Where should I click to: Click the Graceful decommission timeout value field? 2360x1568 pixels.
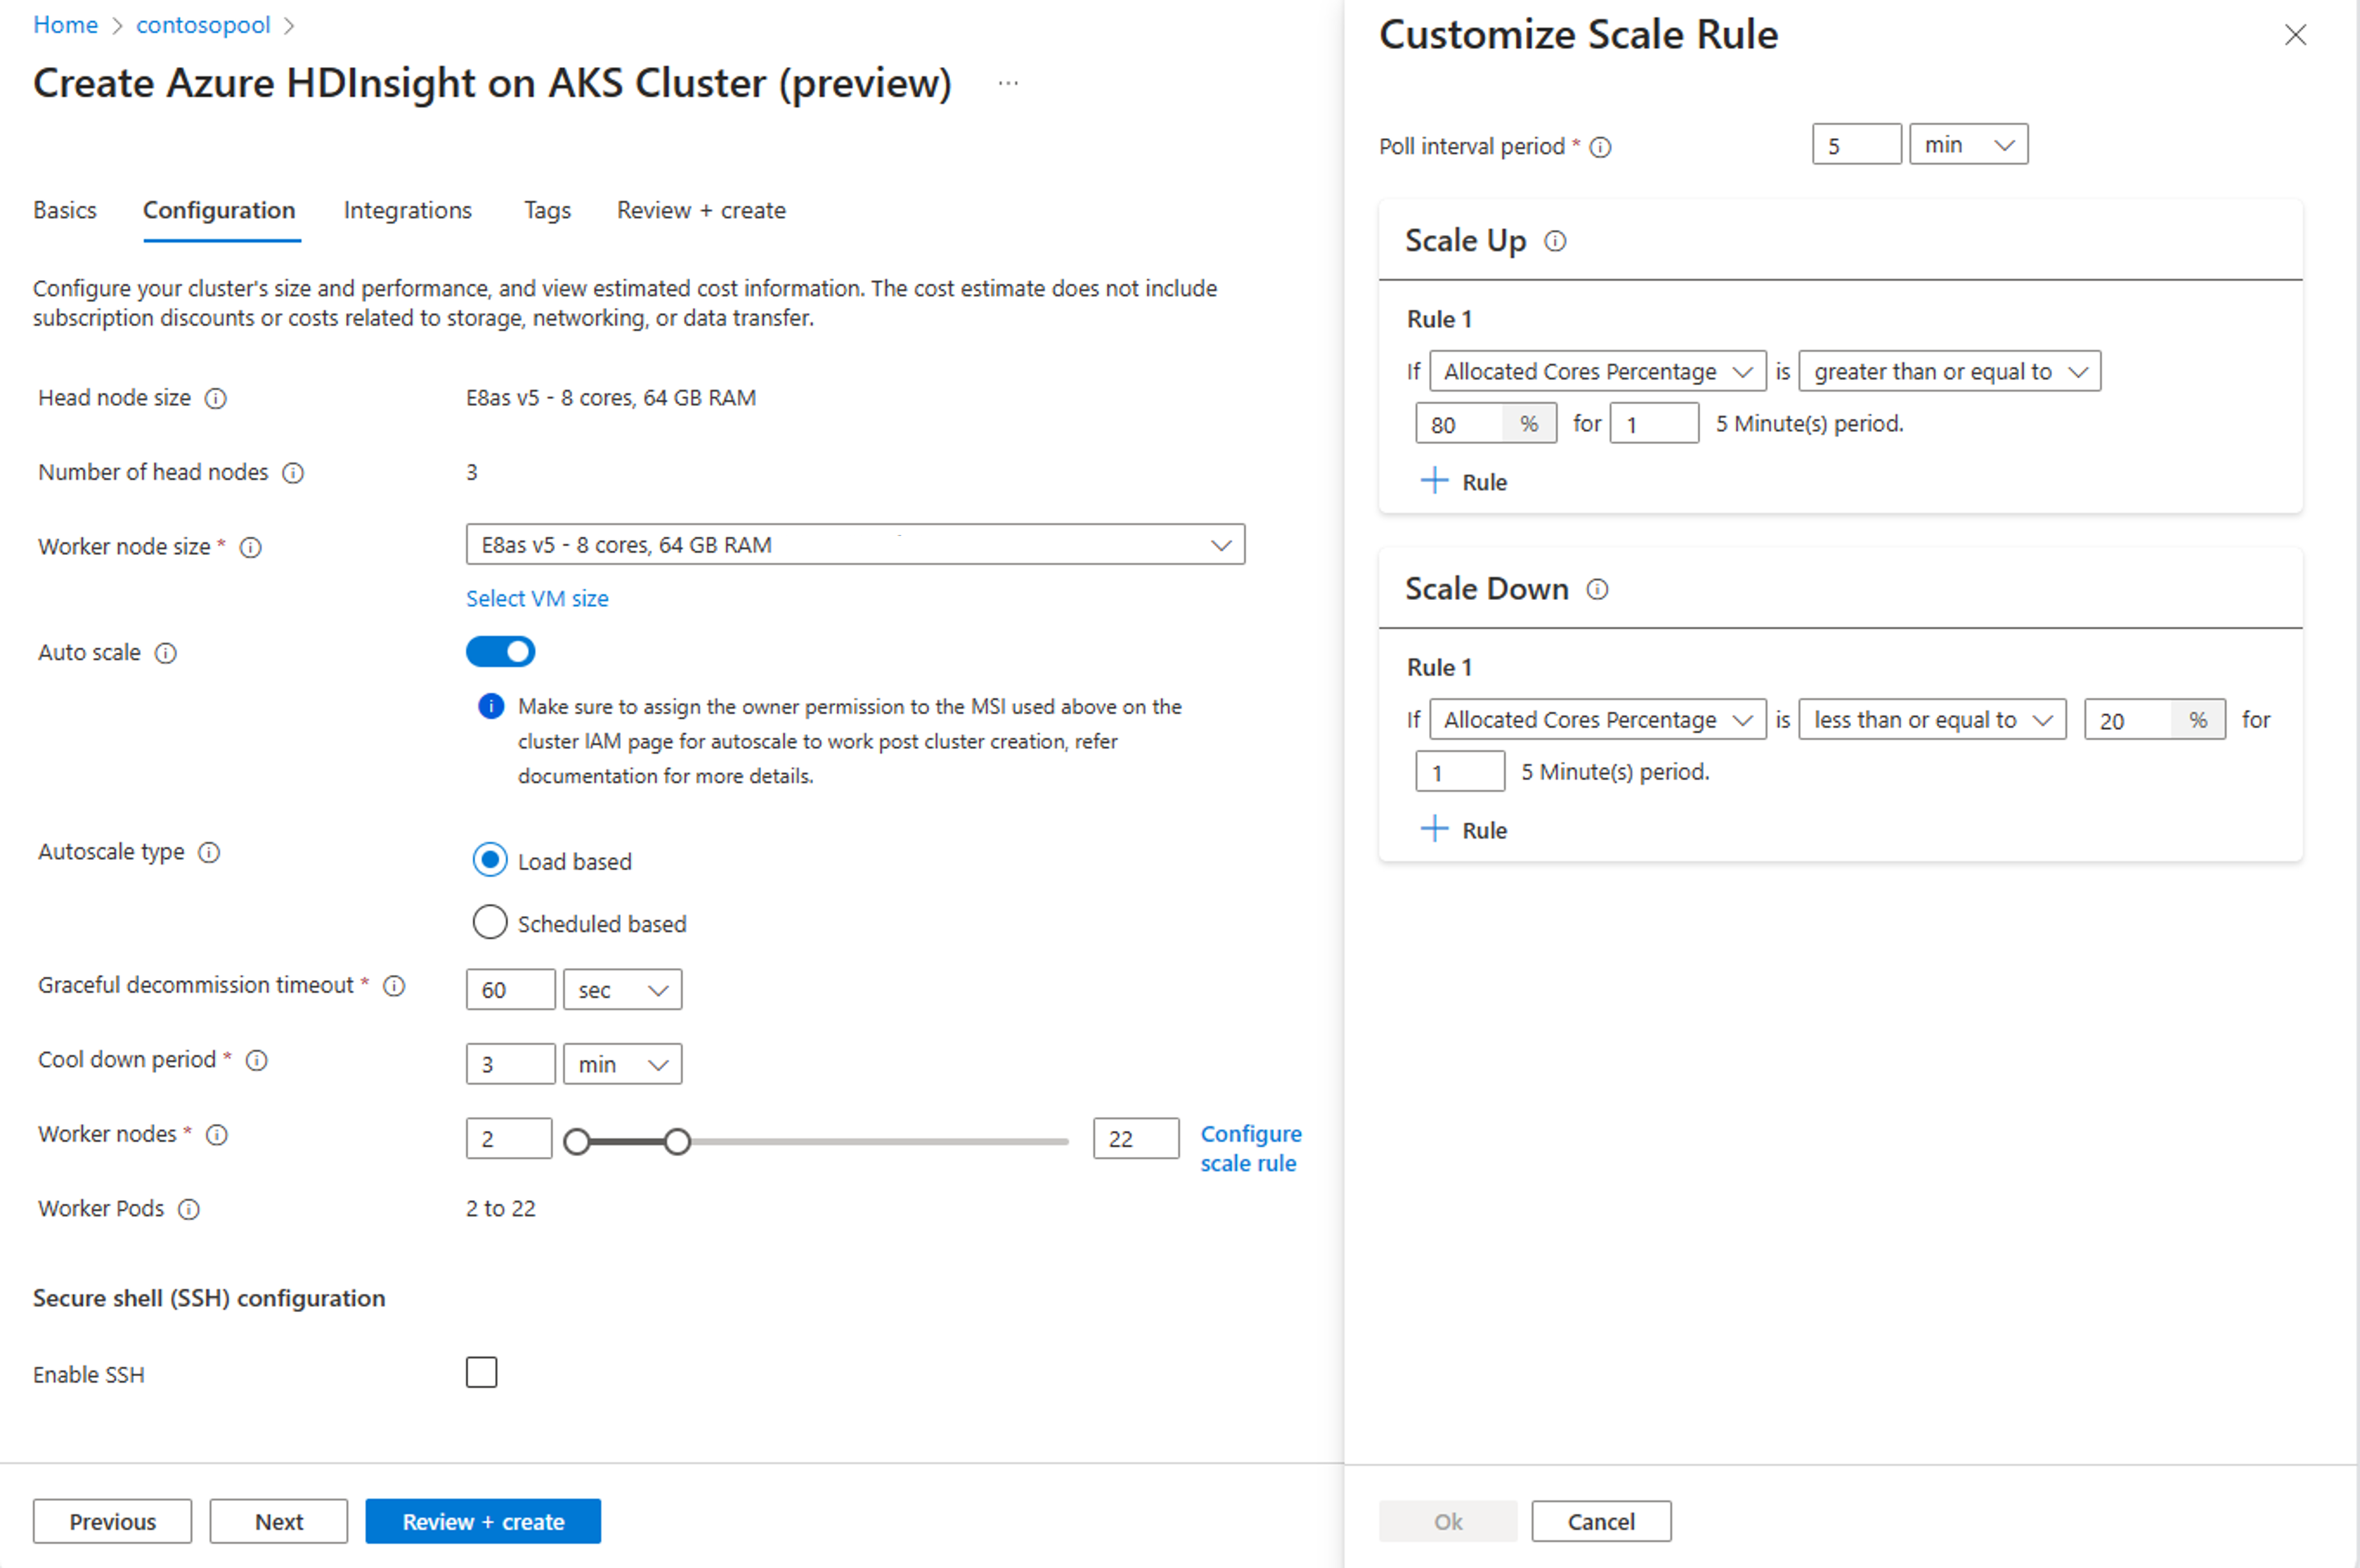[510, 989]
